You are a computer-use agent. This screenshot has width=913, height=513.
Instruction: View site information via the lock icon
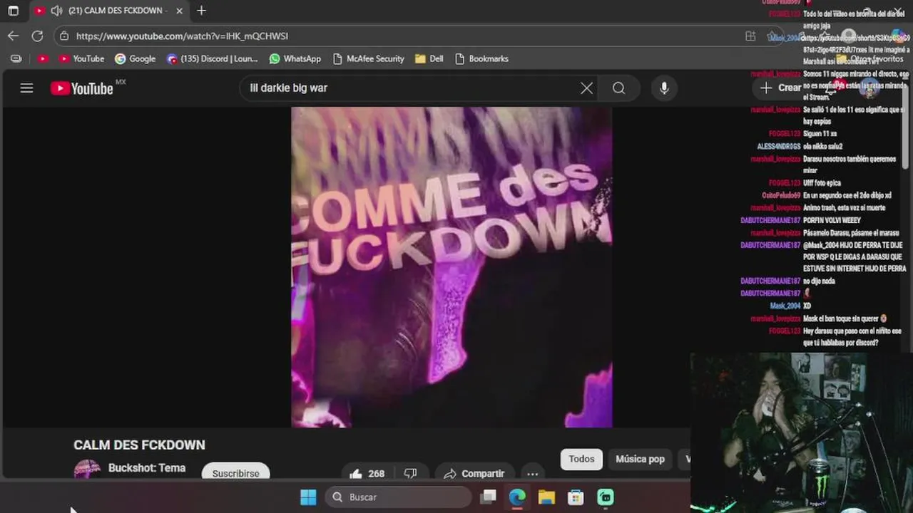[64, 36]
